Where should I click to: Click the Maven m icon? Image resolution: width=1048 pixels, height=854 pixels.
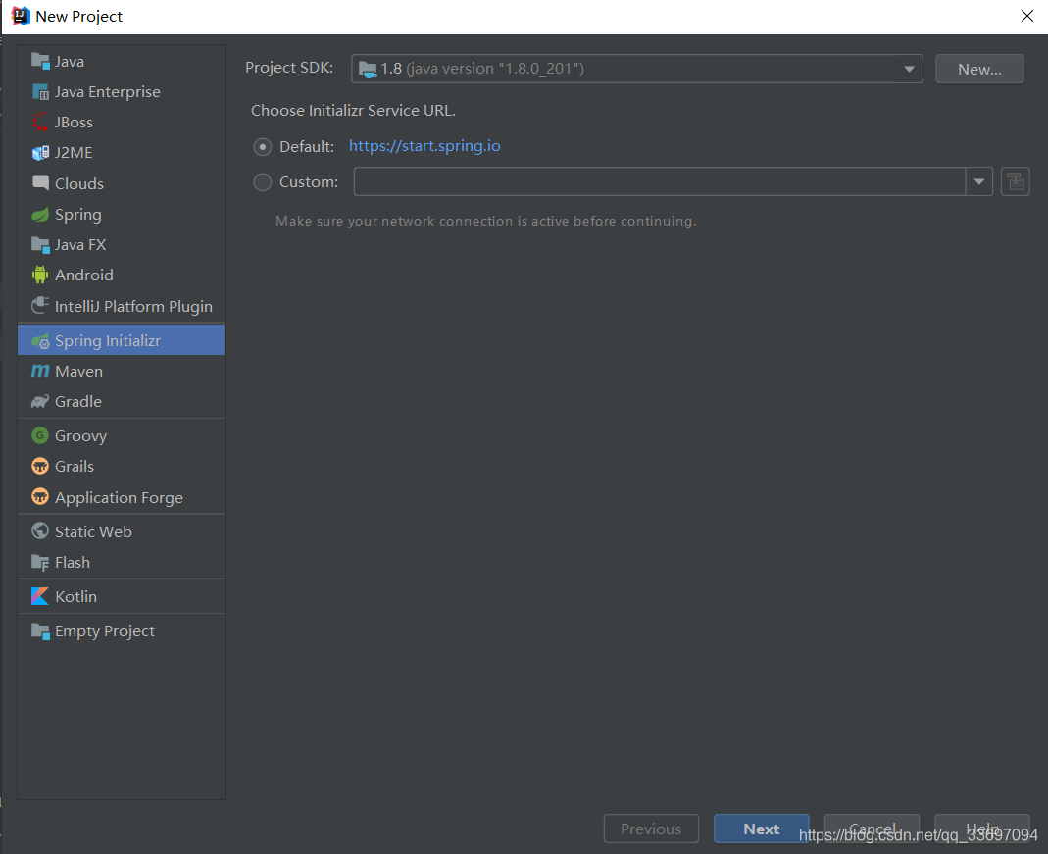click(x=40, y=371)
